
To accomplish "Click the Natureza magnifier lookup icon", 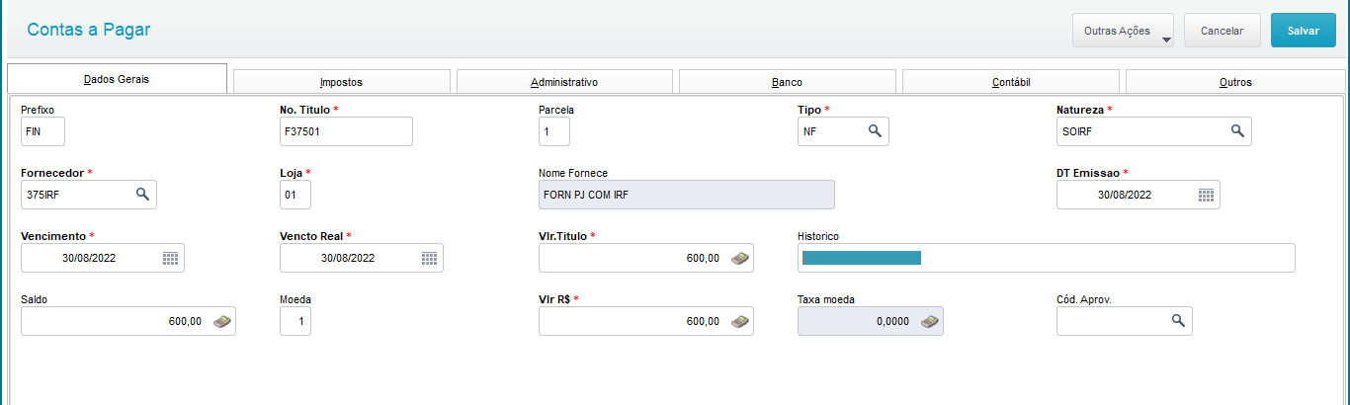I will [1237, 131].
